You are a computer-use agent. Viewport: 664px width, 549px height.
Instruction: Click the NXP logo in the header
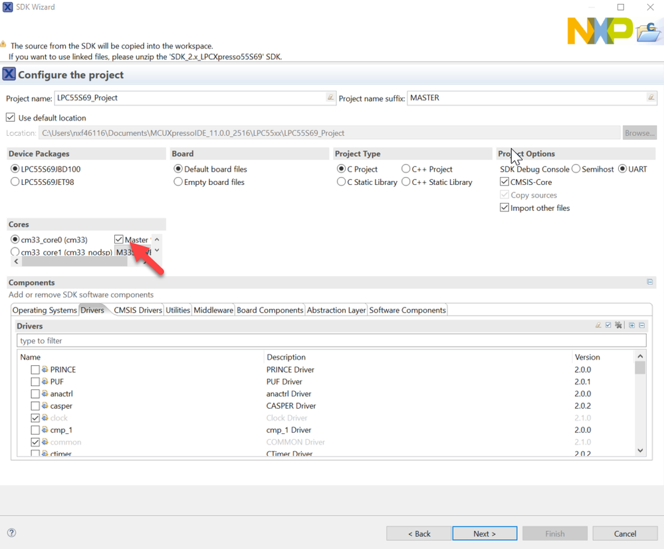[600, 31]
